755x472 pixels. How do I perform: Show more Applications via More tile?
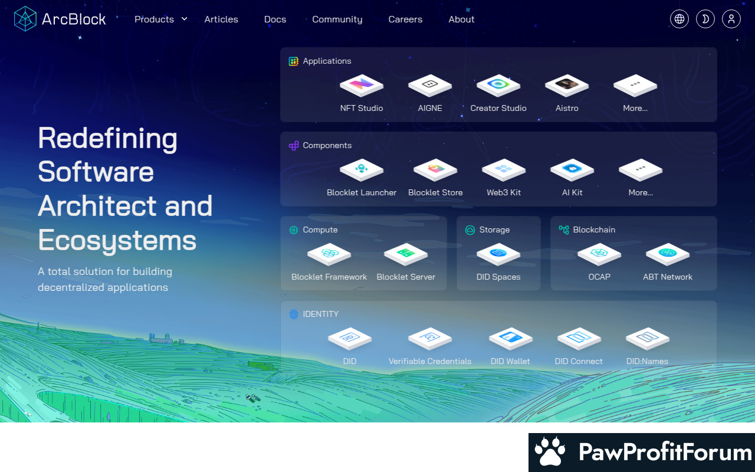point(635,86)
